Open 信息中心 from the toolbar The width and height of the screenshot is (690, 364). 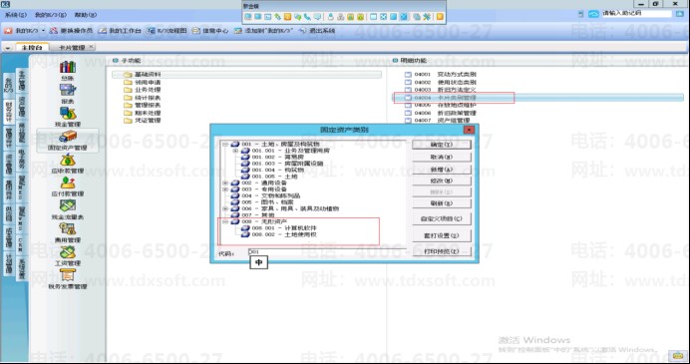210,31
